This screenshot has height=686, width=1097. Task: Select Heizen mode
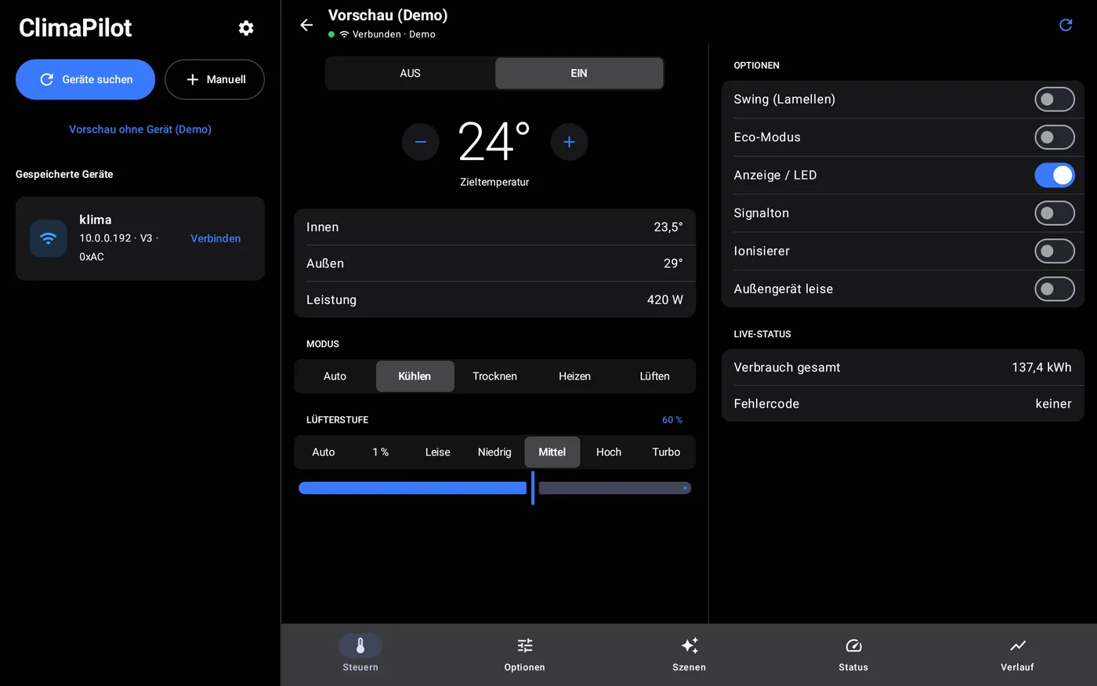[x=574, y=376]
